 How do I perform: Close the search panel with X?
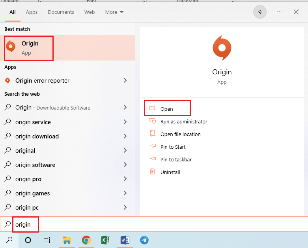click(x=296, y=12)
